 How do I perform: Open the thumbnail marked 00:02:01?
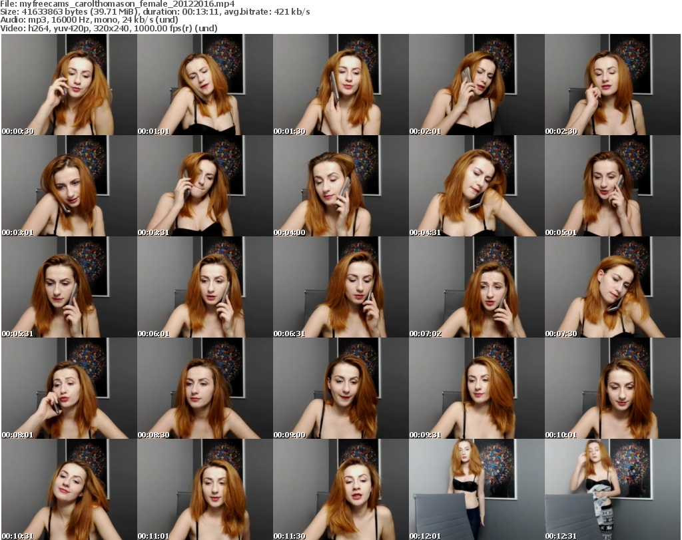point(476,85)
